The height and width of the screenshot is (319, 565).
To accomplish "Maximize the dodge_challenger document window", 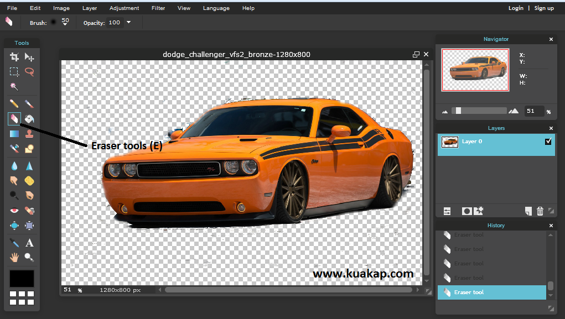I will click(x=416, y=54).
